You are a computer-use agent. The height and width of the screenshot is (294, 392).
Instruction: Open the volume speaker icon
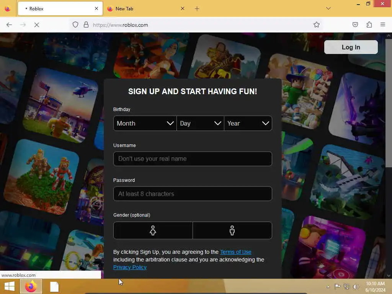[x=356, y=286]
